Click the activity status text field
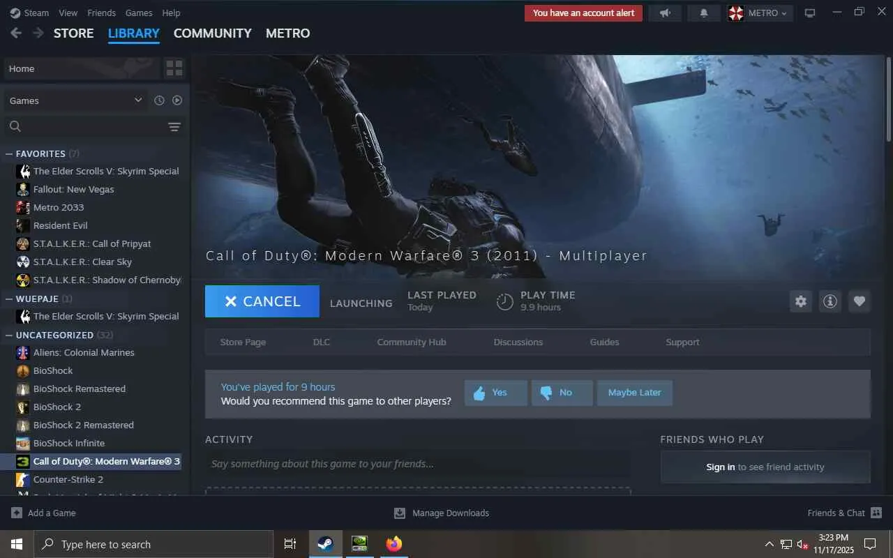Image resolution: width=893 pixels, height=558 pixels. click(418, 464)
